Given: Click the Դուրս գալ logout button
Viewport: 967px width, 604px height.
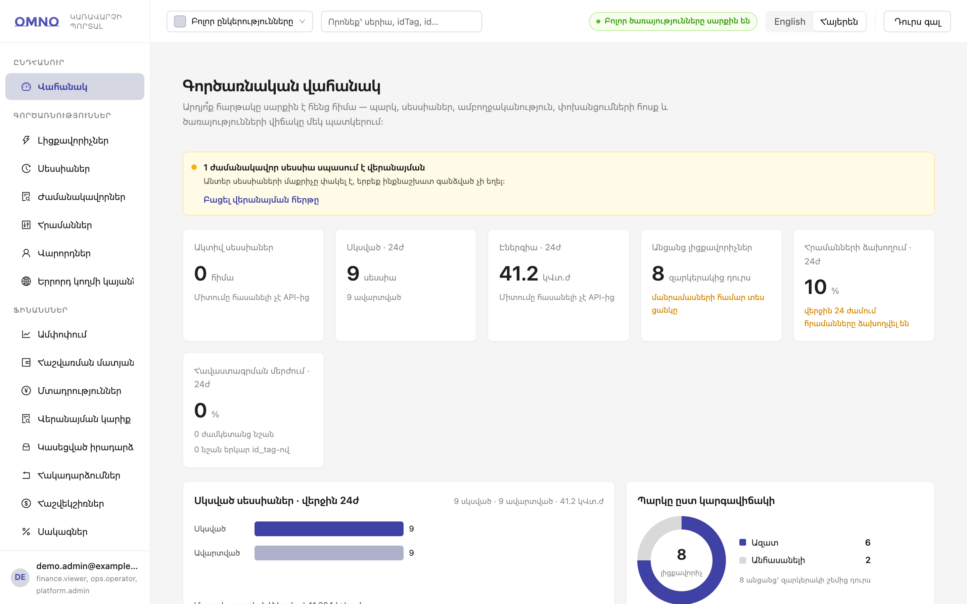Looking at the screenshot, I should (917, 21).
